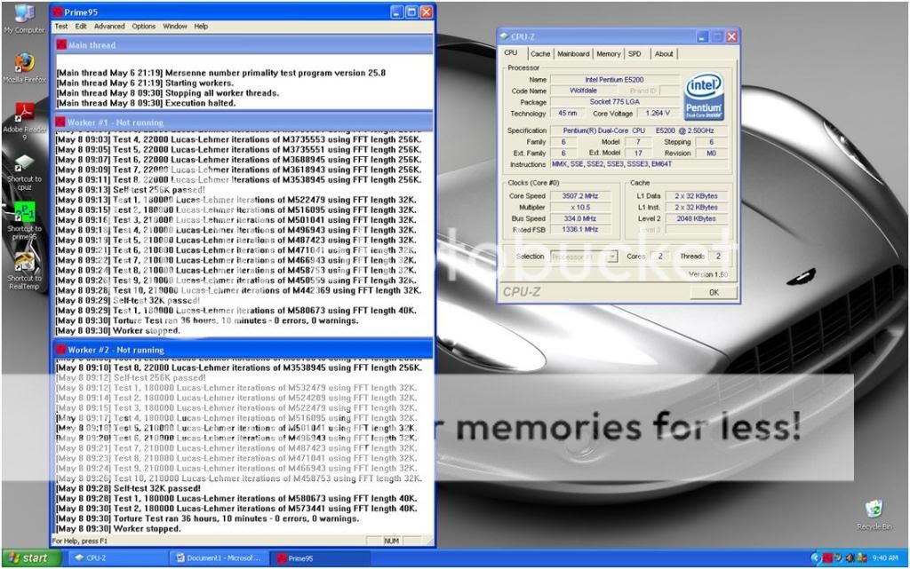
Task: Click the Intel Pentium logo in CPU-Z
Action: 704,96
